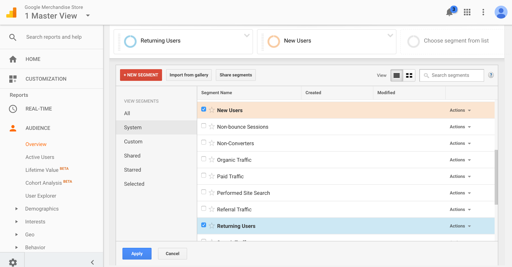Image resolution: width=512 pixels, height=267 pixels.
Task: Switch to list view of segments
Action: (x=396, y=75)
